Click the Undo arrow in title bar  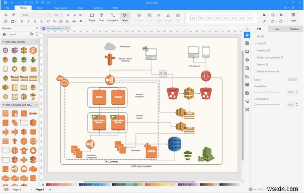12,3
